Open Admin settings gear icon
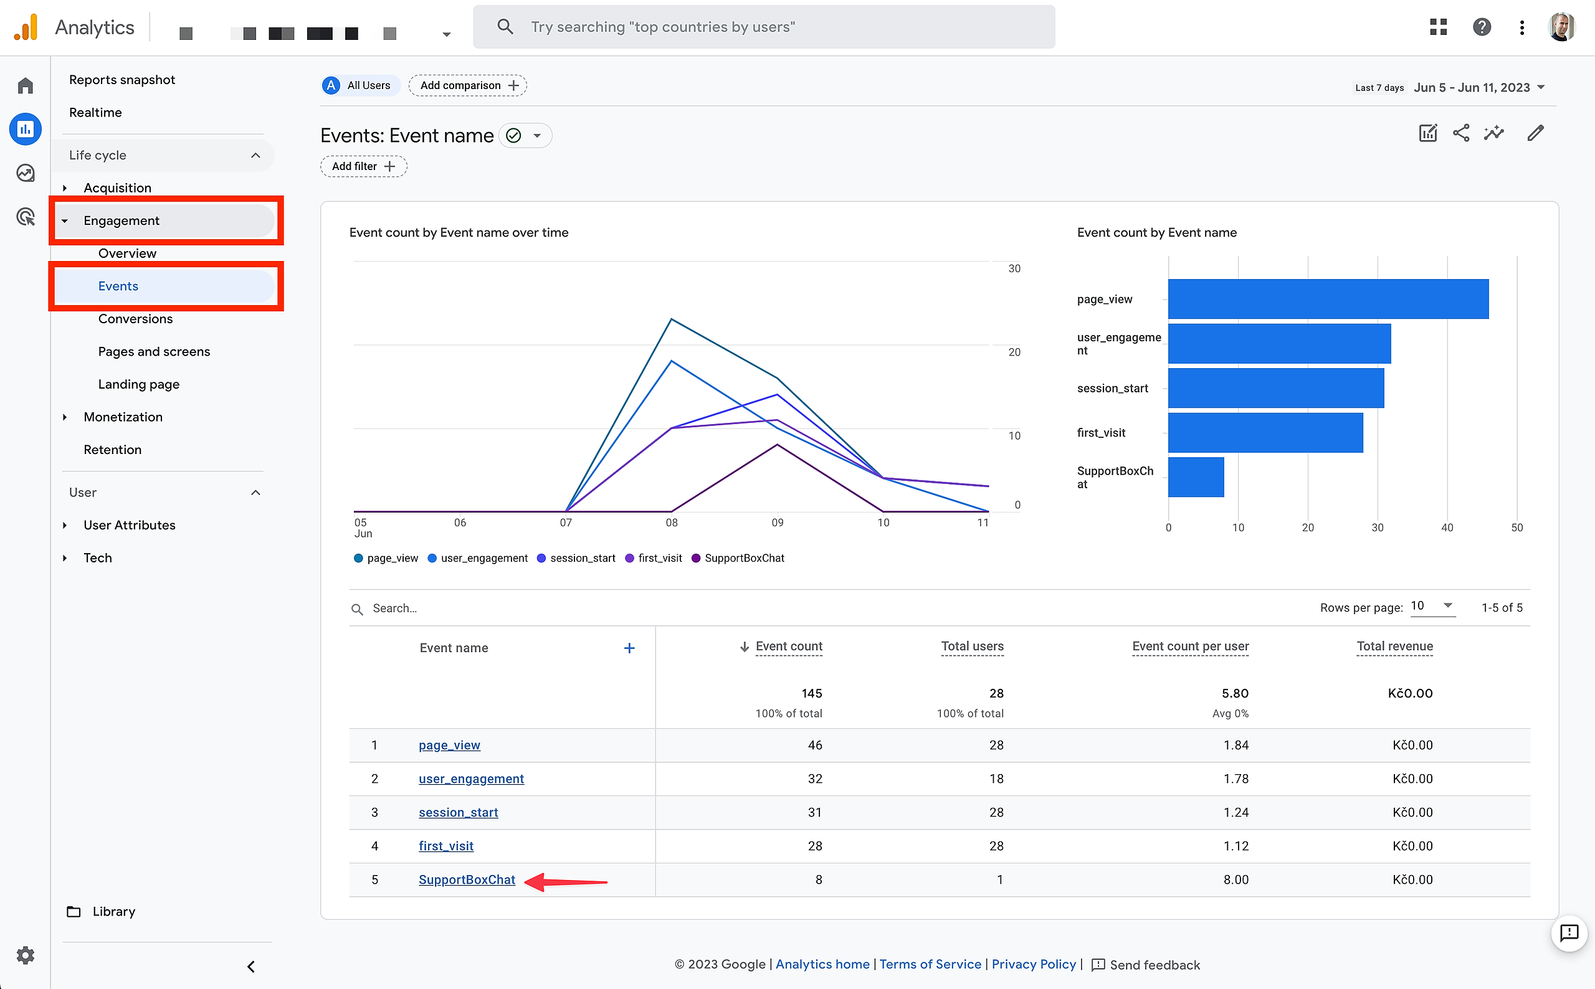Viewport: 1595px width, 989px height. coord(25,955)
